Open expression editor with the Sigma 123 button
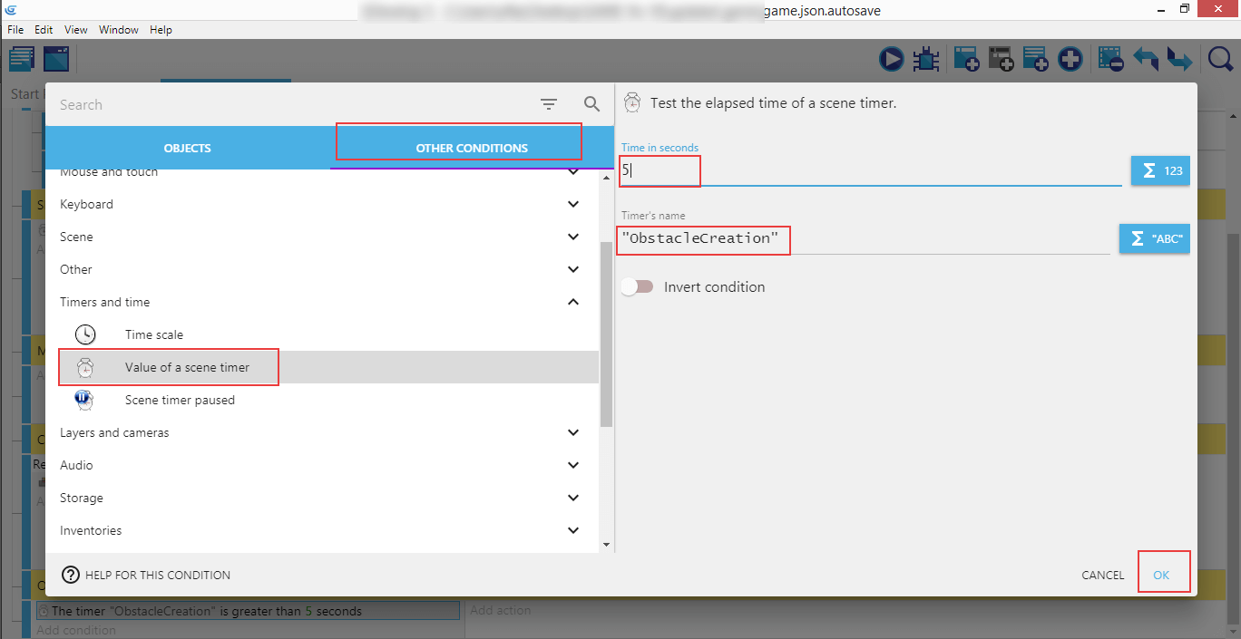The height and width of the screenshot is (639, 1241). pos(1159,170)
